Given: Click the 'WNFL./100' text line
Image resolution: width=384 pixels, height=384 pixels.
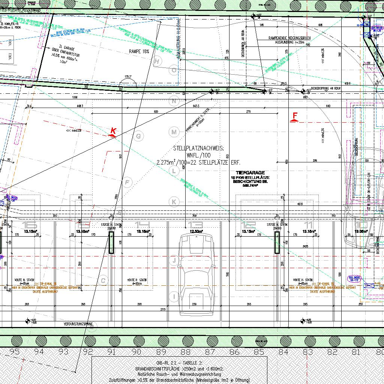Looking at the screenshot, I should [198, 155].
